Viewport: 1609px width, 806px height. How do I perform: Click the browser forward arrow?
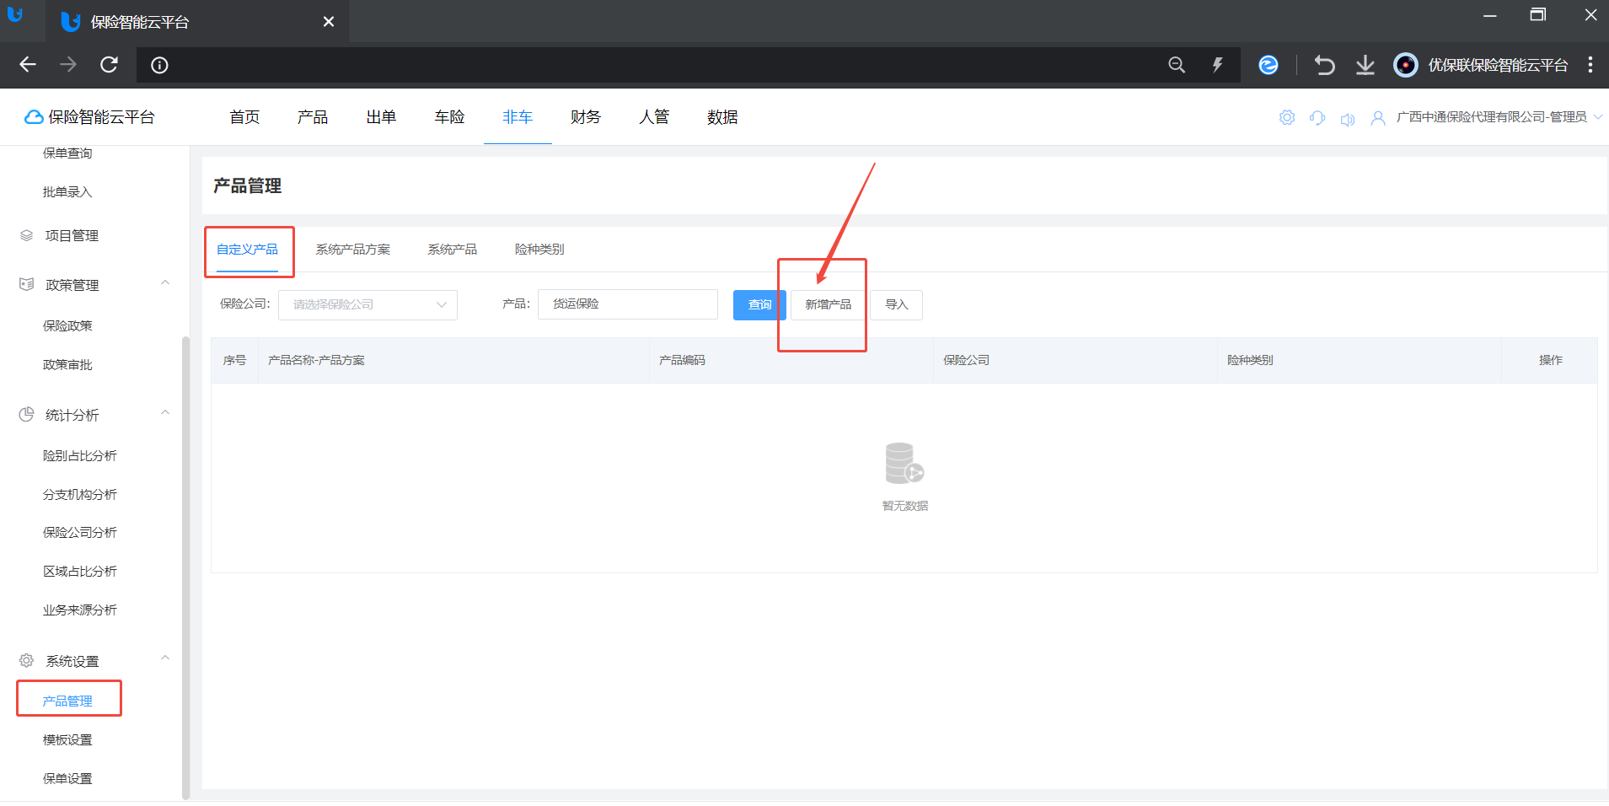[68, 65]
